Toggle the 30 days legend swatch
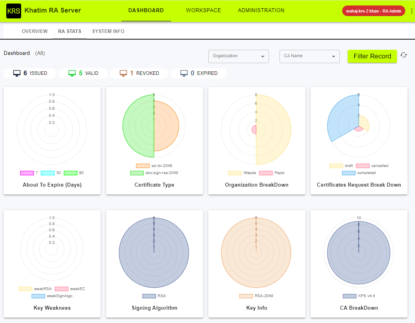 (48, 173)
